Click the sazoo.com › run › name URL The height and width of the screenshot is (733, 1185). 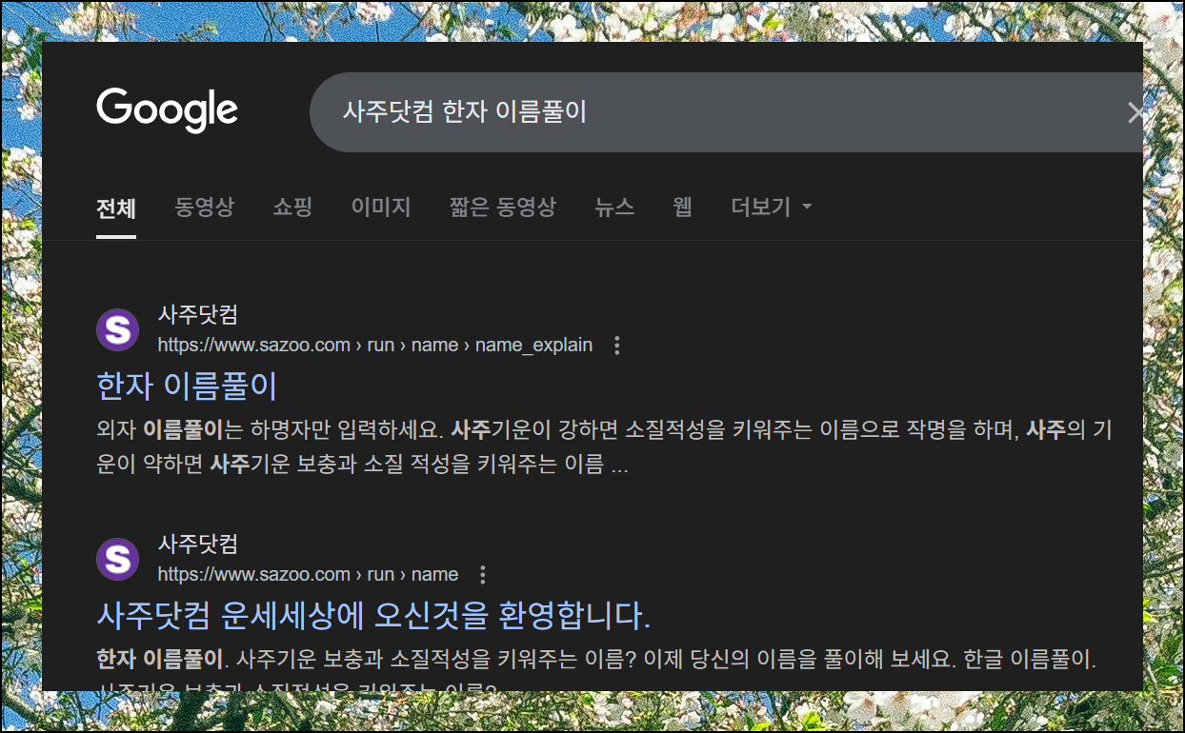[x=308, y=575]
